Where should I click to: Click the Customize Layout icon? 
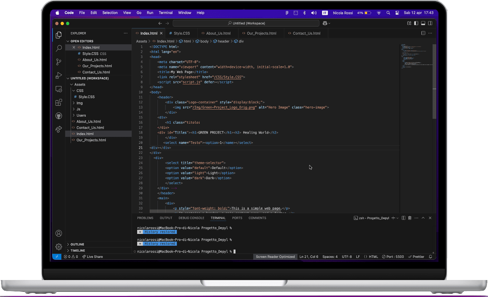pyautogui.click(x=409, y=23)
